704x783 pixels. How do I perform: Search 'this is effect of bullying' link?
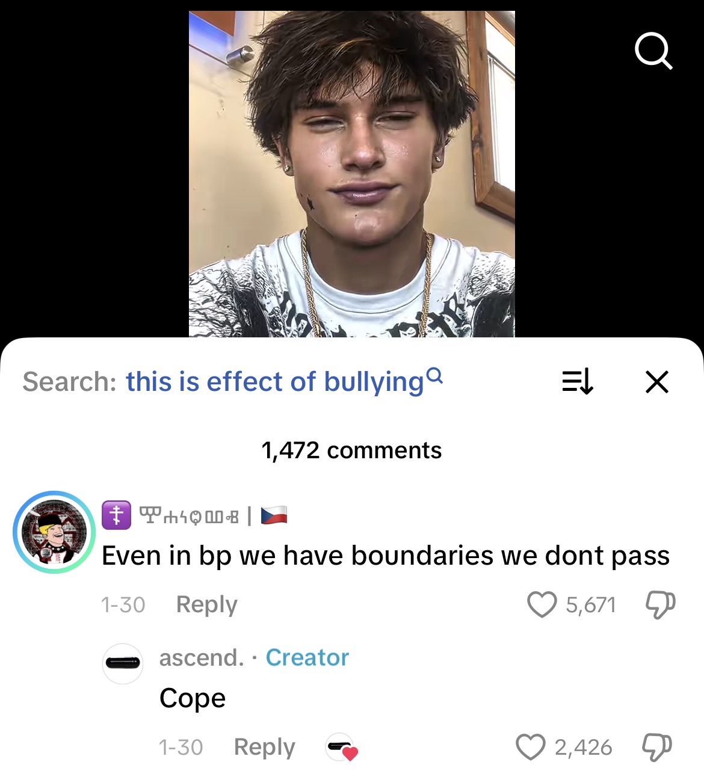coord(275,382)
